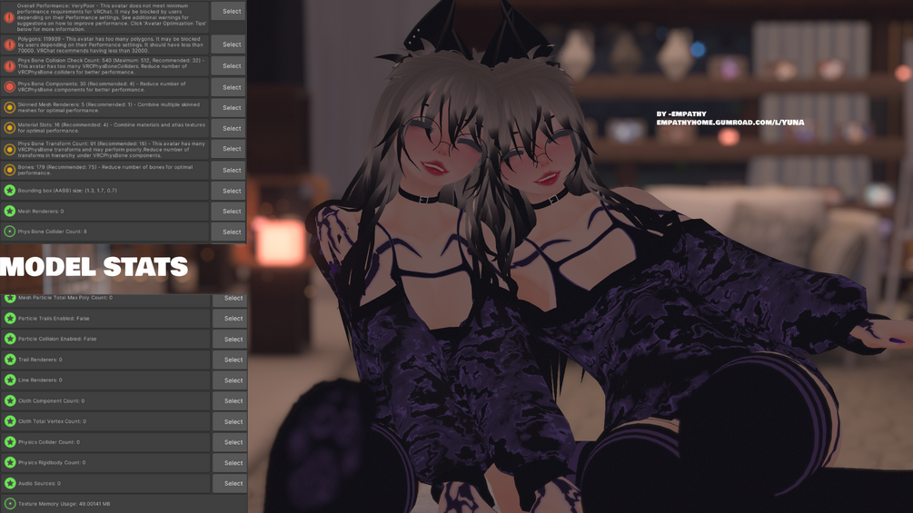Click the green star for Cloth Total Vertex Count
The image size is (913, 513).
pos(10,421)
